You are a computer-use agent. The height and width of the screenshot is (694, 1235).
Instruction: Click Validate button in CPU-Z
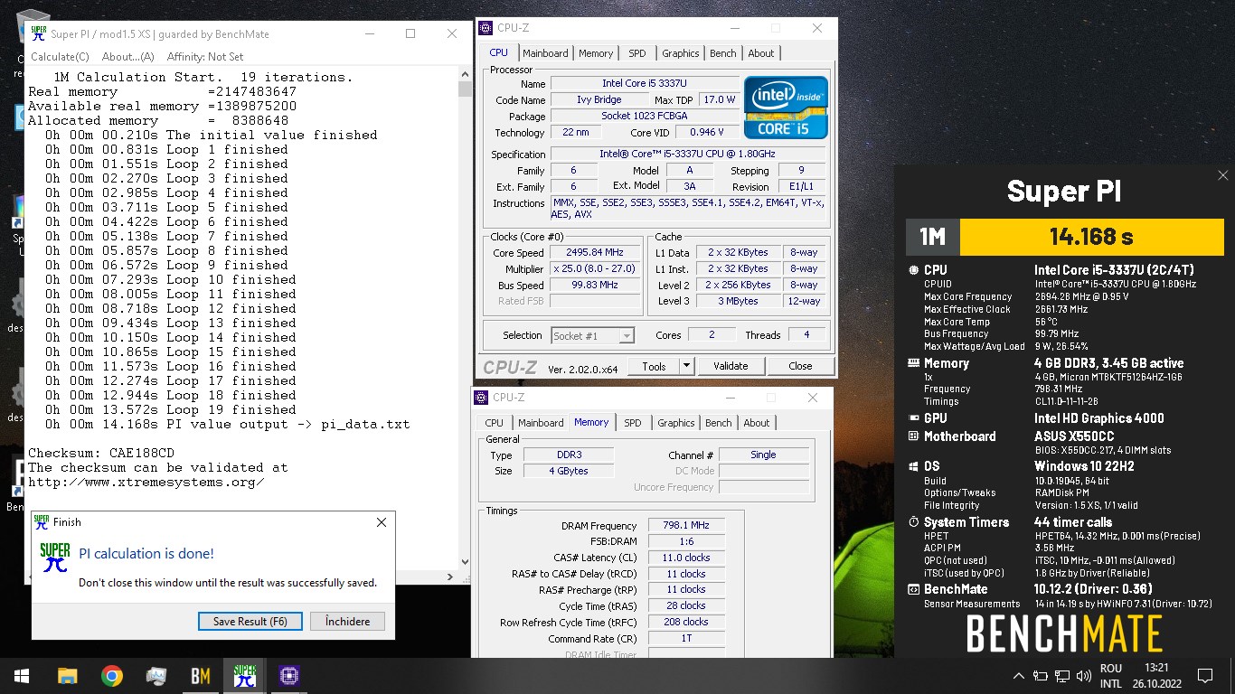coord(731,366)
